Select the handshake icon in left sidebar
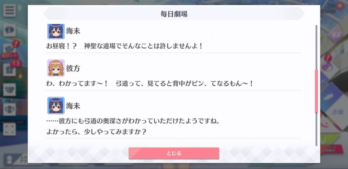This screenshot has height=169, width=348. tap(9, 90)
